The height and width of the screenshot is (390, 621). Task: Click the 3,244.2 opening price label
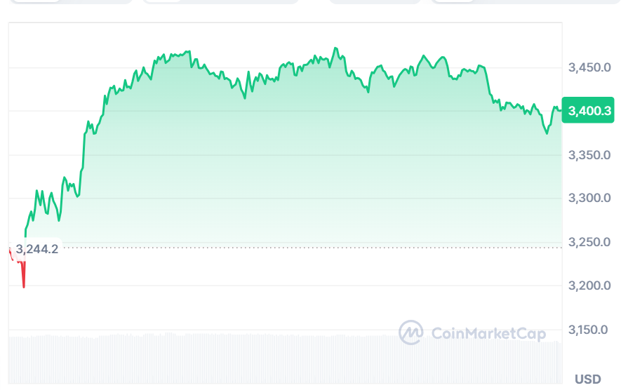[37, 248]
